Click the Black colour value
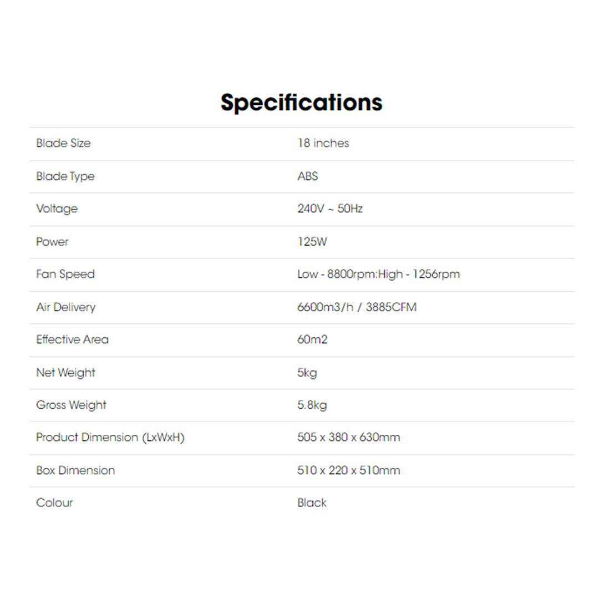This screenshot has height=599, width=599. 312,503
